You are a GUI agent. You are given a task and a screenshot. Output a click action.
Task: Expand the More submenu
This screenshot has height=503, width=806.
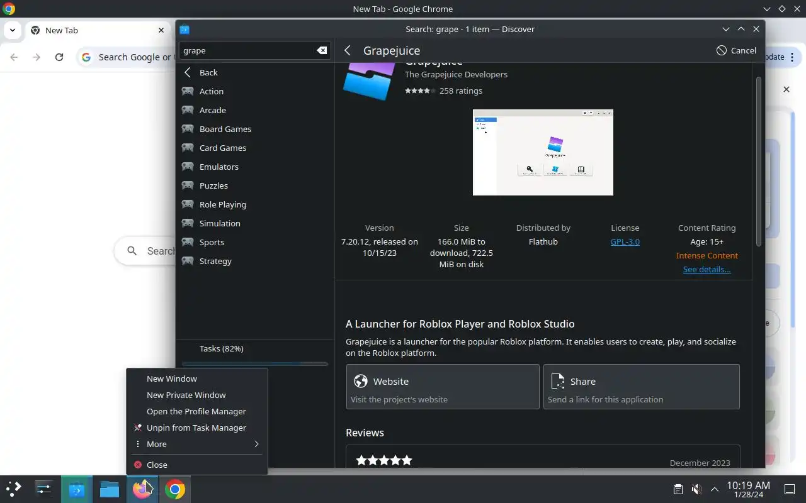coord(197,444)
